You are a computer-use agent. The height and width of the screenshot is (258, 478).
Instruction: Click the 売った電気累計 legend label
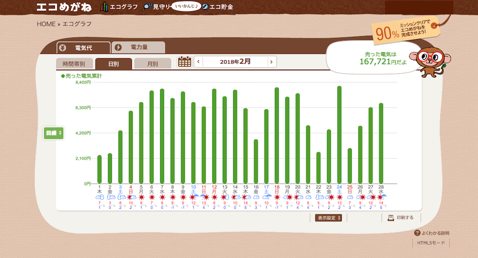pos(81,76)
